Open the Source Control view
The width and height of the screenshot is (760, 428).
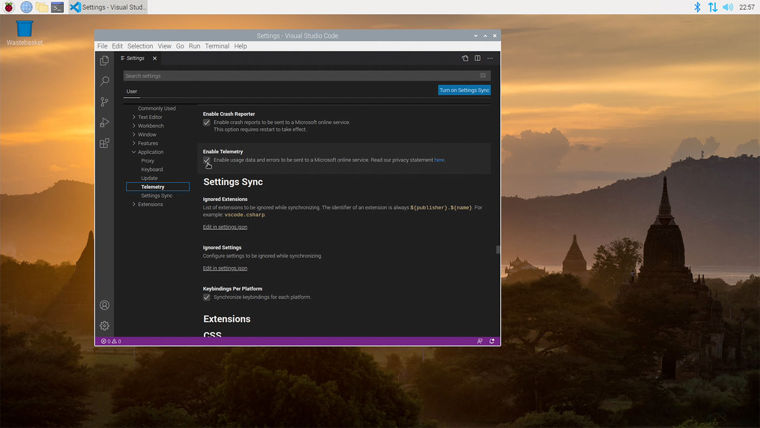(x=104, y=102)
